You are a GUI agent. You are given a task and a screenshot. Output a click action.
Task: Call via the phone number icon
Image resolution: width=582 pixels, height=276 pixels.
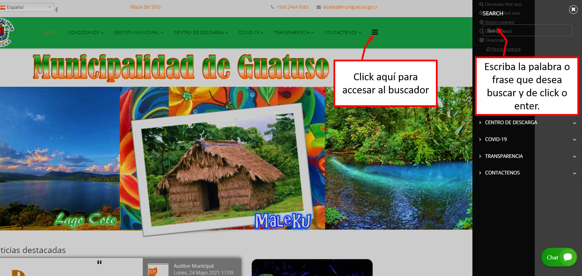click(x=273, y=7)
